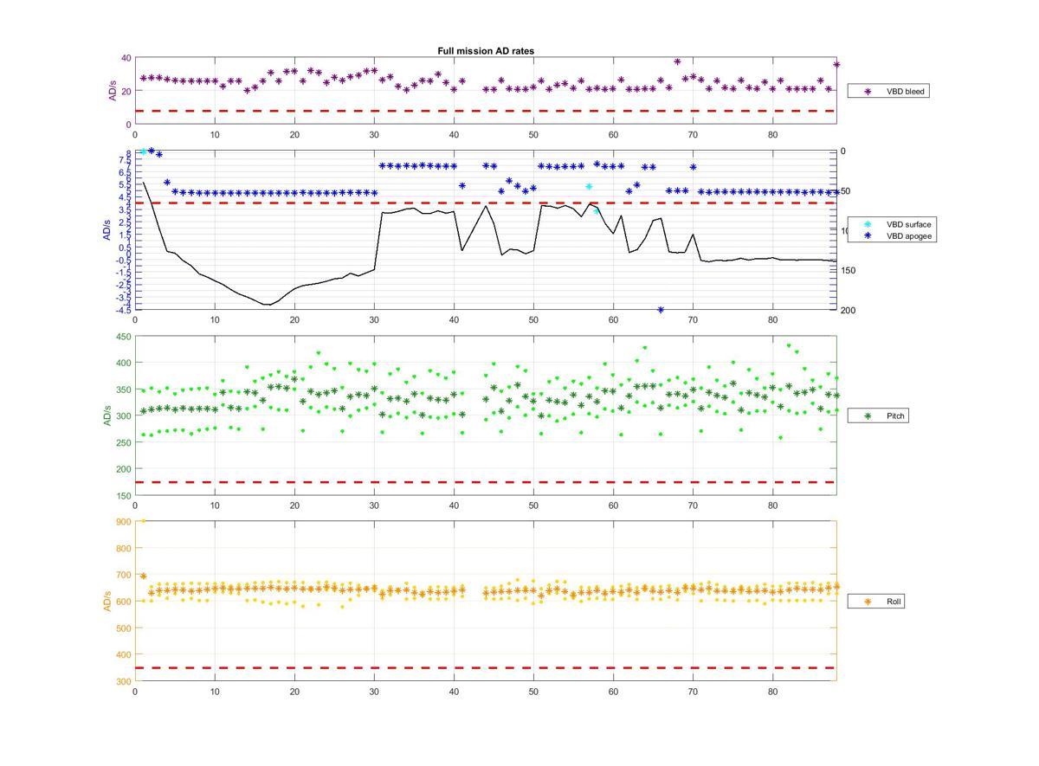Click the '300' tick at the Roll axis bottom
This screenshot has height=766, width=1039.
122,681
